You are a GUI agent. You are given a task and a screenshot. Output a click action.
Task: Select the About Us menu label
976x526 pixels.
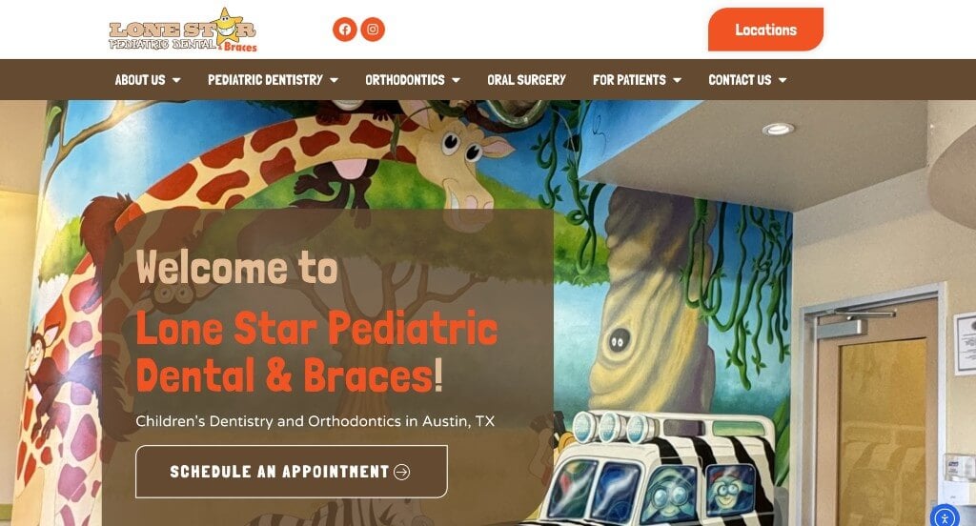[x=140, y=80]
